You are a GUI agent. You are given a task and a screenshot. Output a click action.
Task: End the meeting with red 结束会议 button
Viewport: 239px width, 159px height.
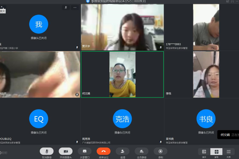click(x=104, y=151)
